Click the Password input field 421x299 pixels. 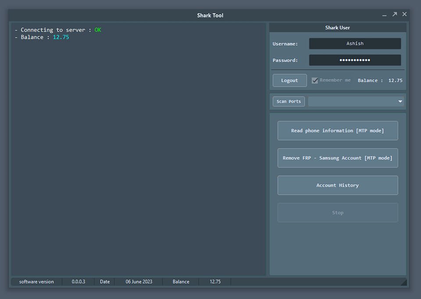click(355, 60)
